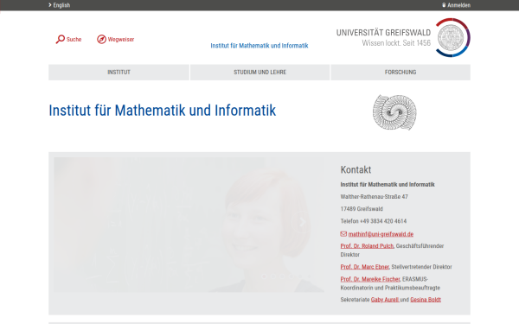Click the highlighted active slider indicator dot
Viewport: 519px width, 324px height.
(264, 276)
